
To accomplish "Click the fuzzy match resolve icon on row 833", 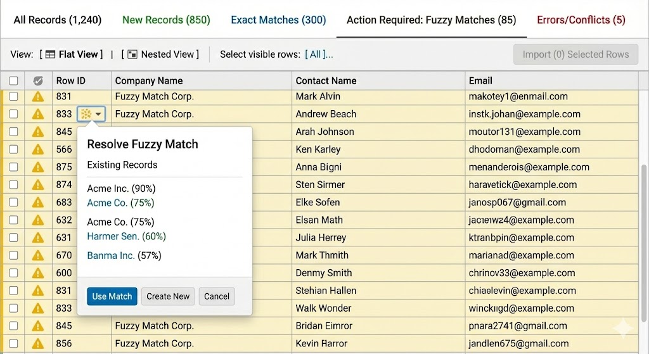I will click(x=86, y=114).
